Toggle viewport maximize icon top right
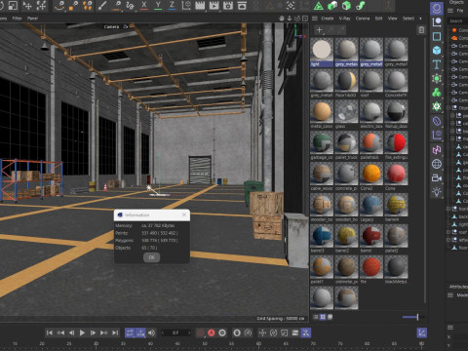 pos(305,19)
